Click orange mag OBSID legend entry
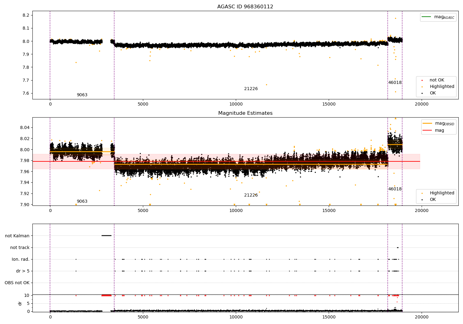This screenshot has height=324, width=463. [x=439, y=123]
